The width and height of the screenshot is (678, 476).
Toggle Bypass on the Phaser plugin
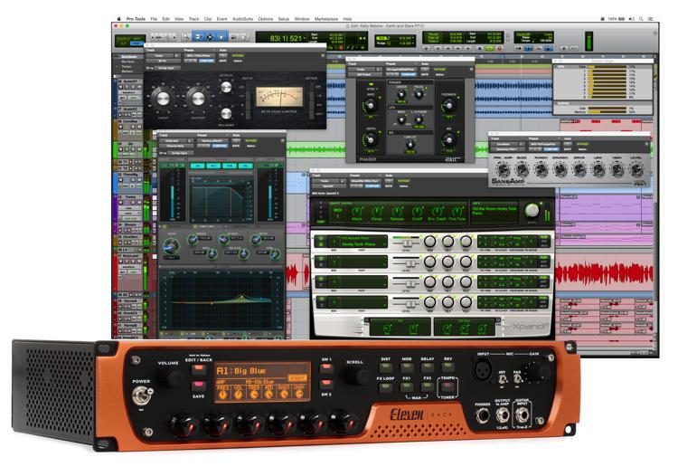coord(439,70)
